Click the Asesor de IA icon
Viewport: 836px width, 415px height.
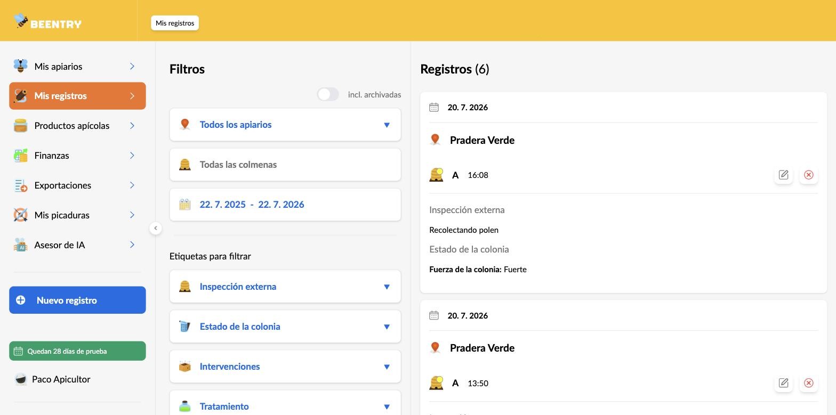pyautogui.click(x=20, y=245)
